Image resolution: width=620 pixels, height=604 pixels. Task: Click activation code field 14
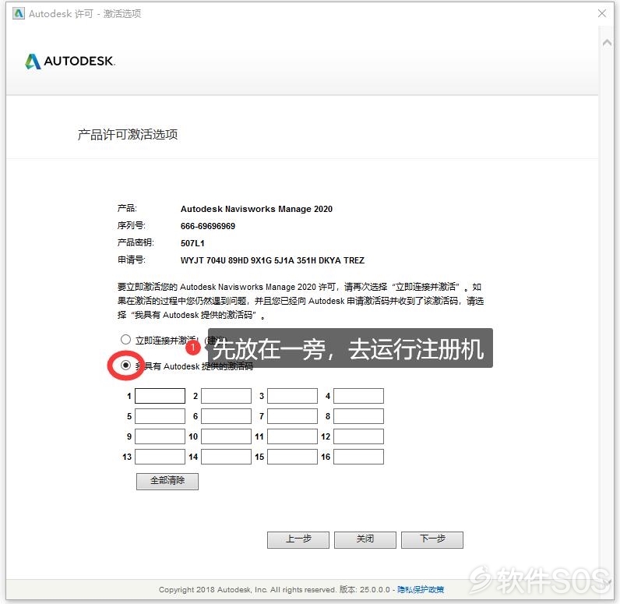pyautogui.click(x=226, y=457)
